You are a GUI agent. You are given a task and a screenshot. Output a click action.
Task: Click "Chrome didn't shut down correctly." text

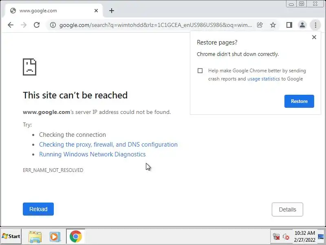(238, 54)
